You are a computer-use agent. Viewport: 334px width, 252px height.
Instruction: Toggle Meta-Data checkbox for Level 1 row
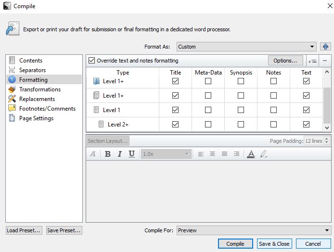click(208, 110)
